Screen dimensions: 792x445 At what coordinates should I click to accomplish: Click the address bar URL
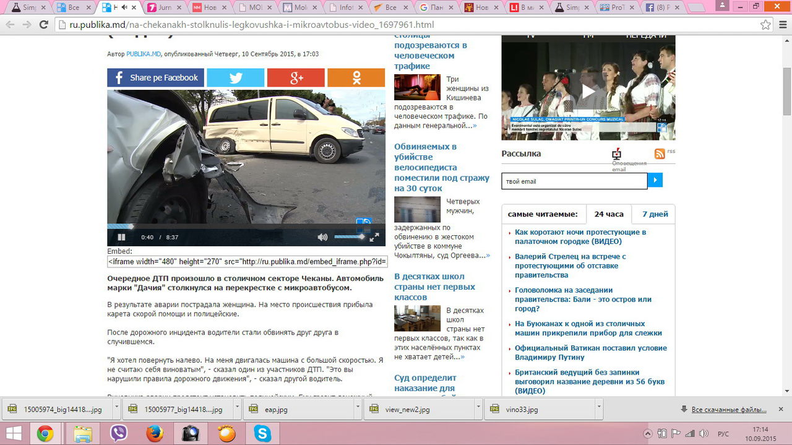[252, 25]
